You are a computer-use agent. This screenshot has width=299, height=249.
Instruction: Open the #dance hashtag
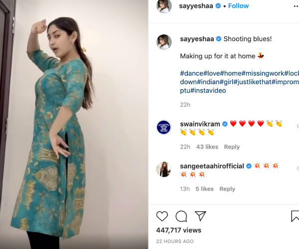point(192,73)
